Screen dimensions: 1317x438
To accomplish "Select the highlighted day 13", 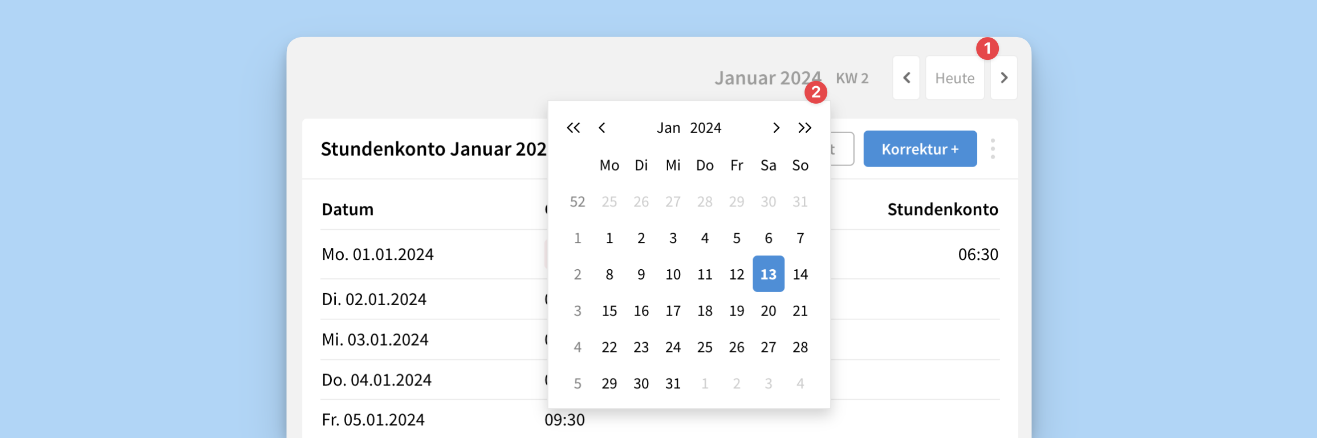I will (x=768, y=274).
